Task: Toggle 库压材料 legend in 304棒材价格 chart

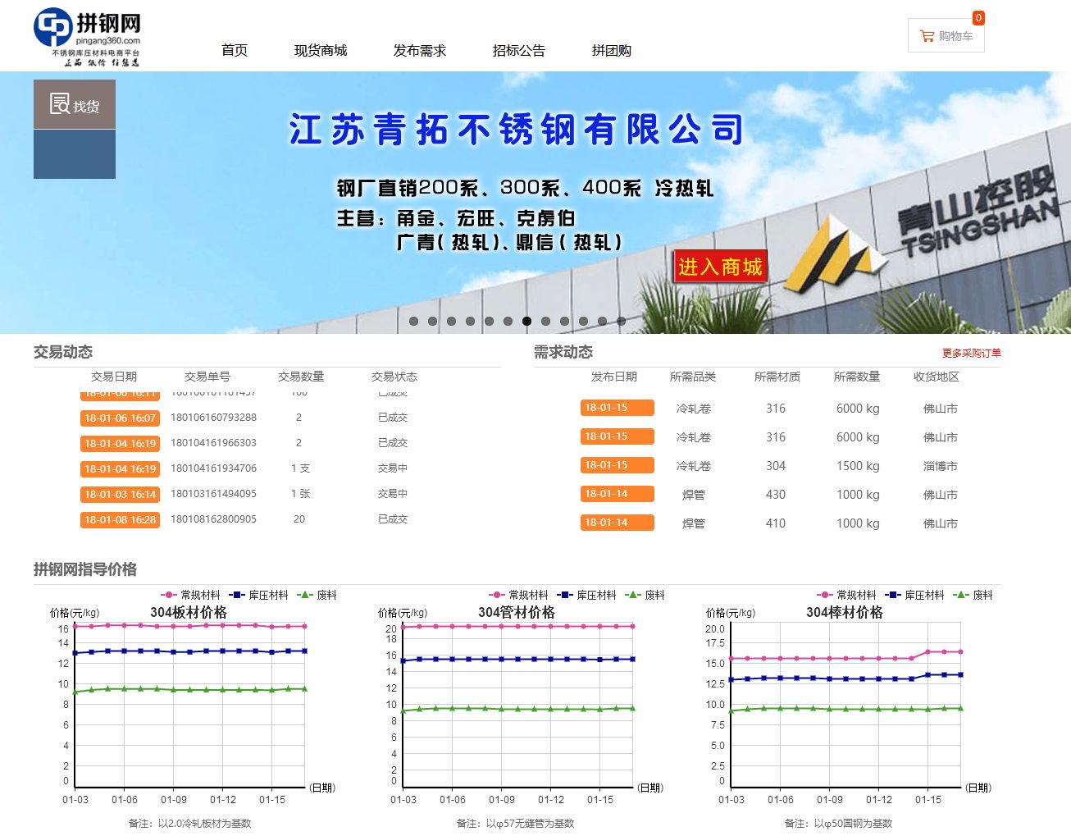Action: point(915,595)
